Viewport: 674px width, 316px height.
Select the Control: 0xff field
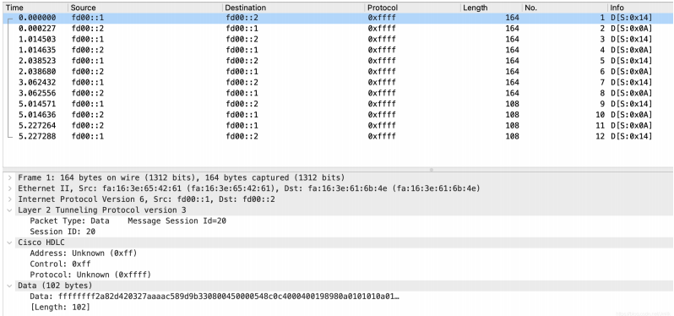60,264
